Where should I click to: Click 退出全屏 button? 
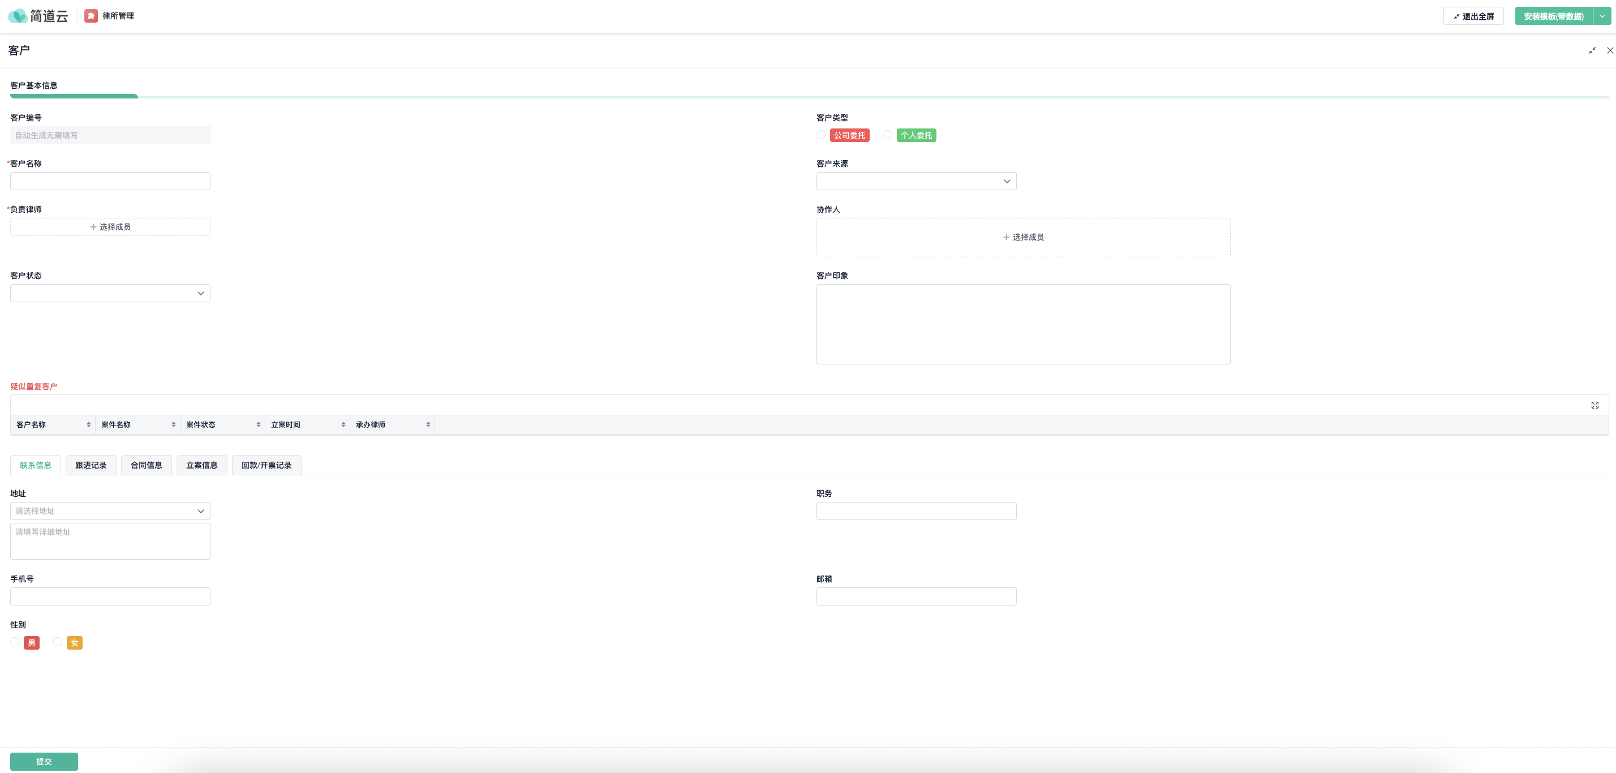[1473, 16]
